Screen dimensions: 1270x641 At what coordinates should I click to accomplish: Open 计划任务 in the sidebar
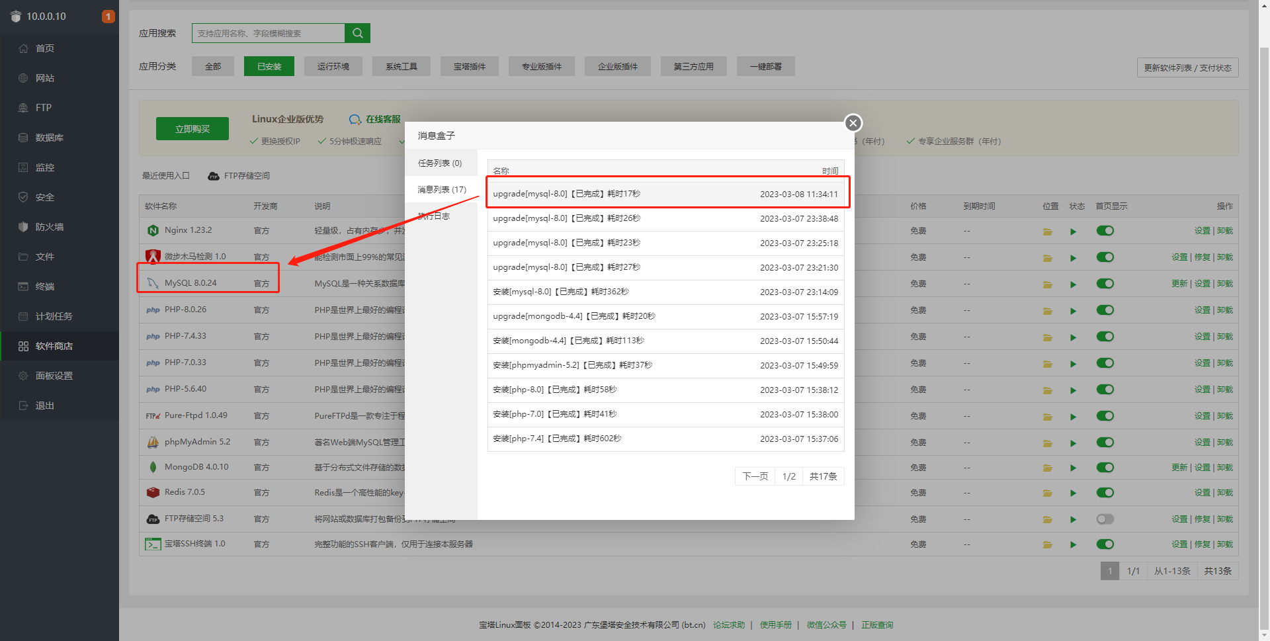[60, 316]
